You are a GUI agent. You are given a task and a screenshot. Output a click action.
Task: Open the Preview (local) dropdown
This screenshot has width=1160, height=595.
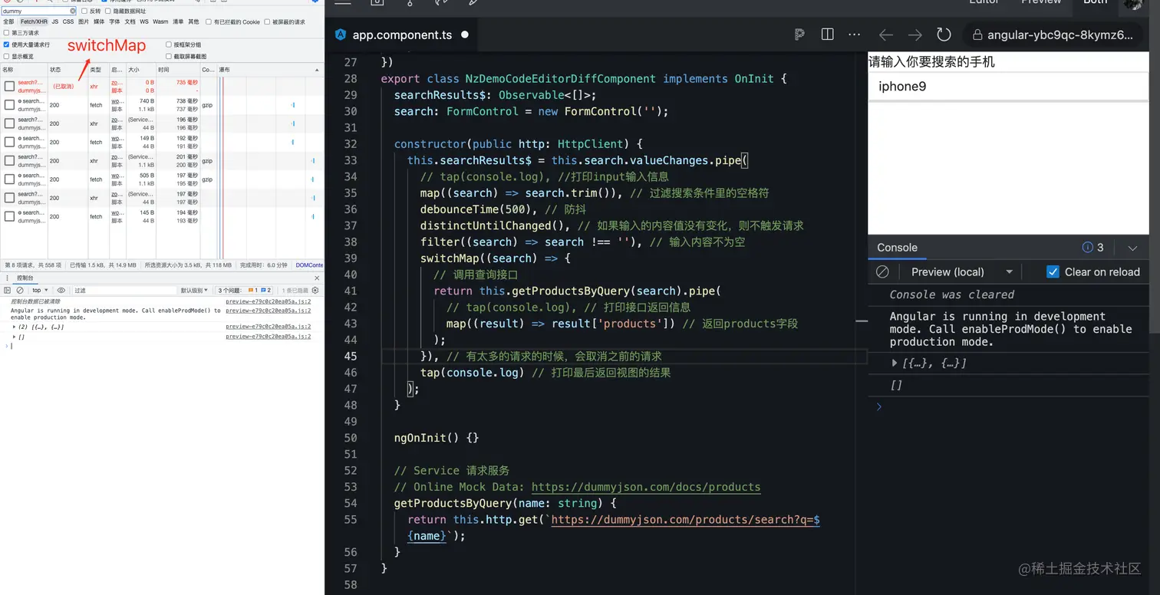point(962,272)
